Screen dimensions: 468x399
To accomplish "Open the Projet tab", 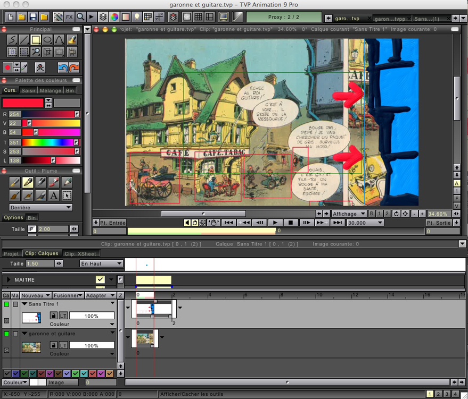I will tap(11, 253).
